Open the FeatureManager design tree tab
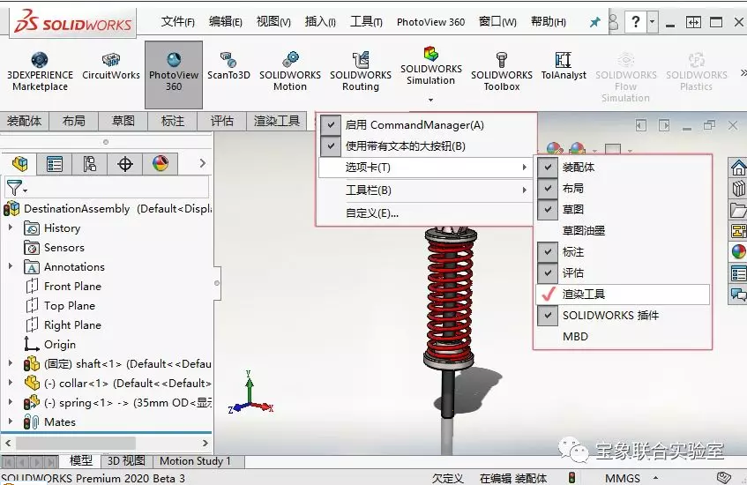 [20, 164]
